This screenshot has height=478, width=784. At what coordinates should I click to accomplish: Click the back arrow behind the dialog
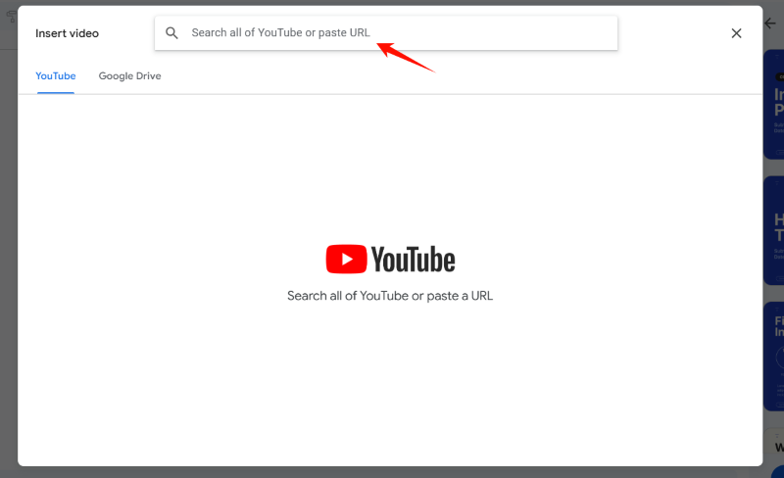770,23
